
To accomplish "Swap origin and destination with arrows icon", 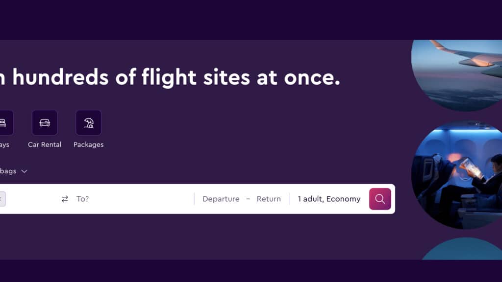I will click(x=65, y=199).
